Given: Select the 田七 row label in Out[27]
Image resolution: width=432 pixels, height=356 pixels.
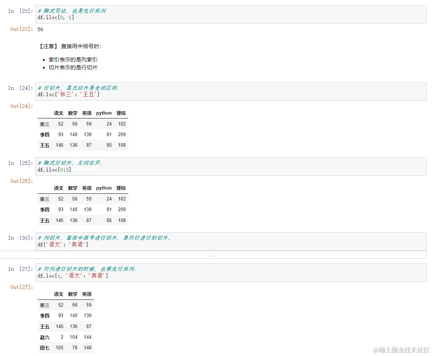Looking at the screenshot, I should [45, 348].
